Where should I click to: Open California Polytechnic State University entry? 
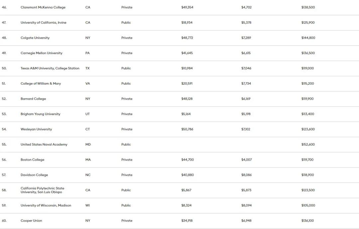click(x=42, y=190)
